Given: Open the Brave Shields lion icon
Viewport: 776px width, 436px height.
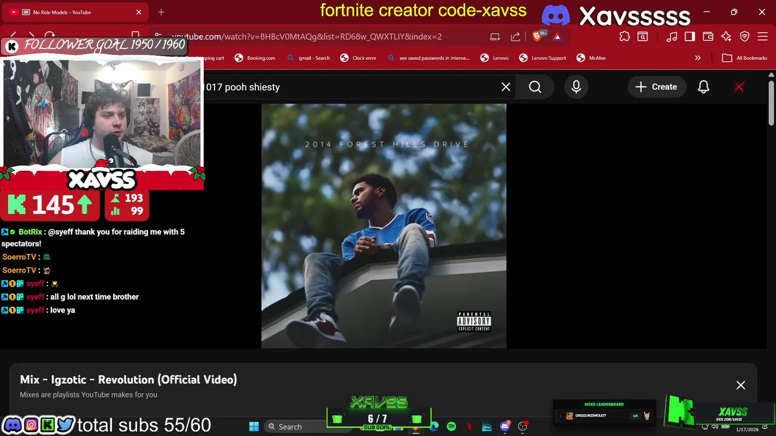Looking at the screenshot, I should 538,36.
